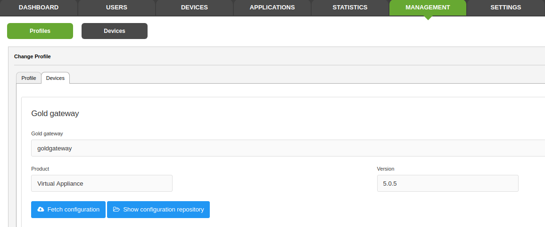Viewport: 545px width, 227px height.
Task: Switch to the Profile sub-tab in Change Profile
Action: pyautogui.click(x=29, y=78)
